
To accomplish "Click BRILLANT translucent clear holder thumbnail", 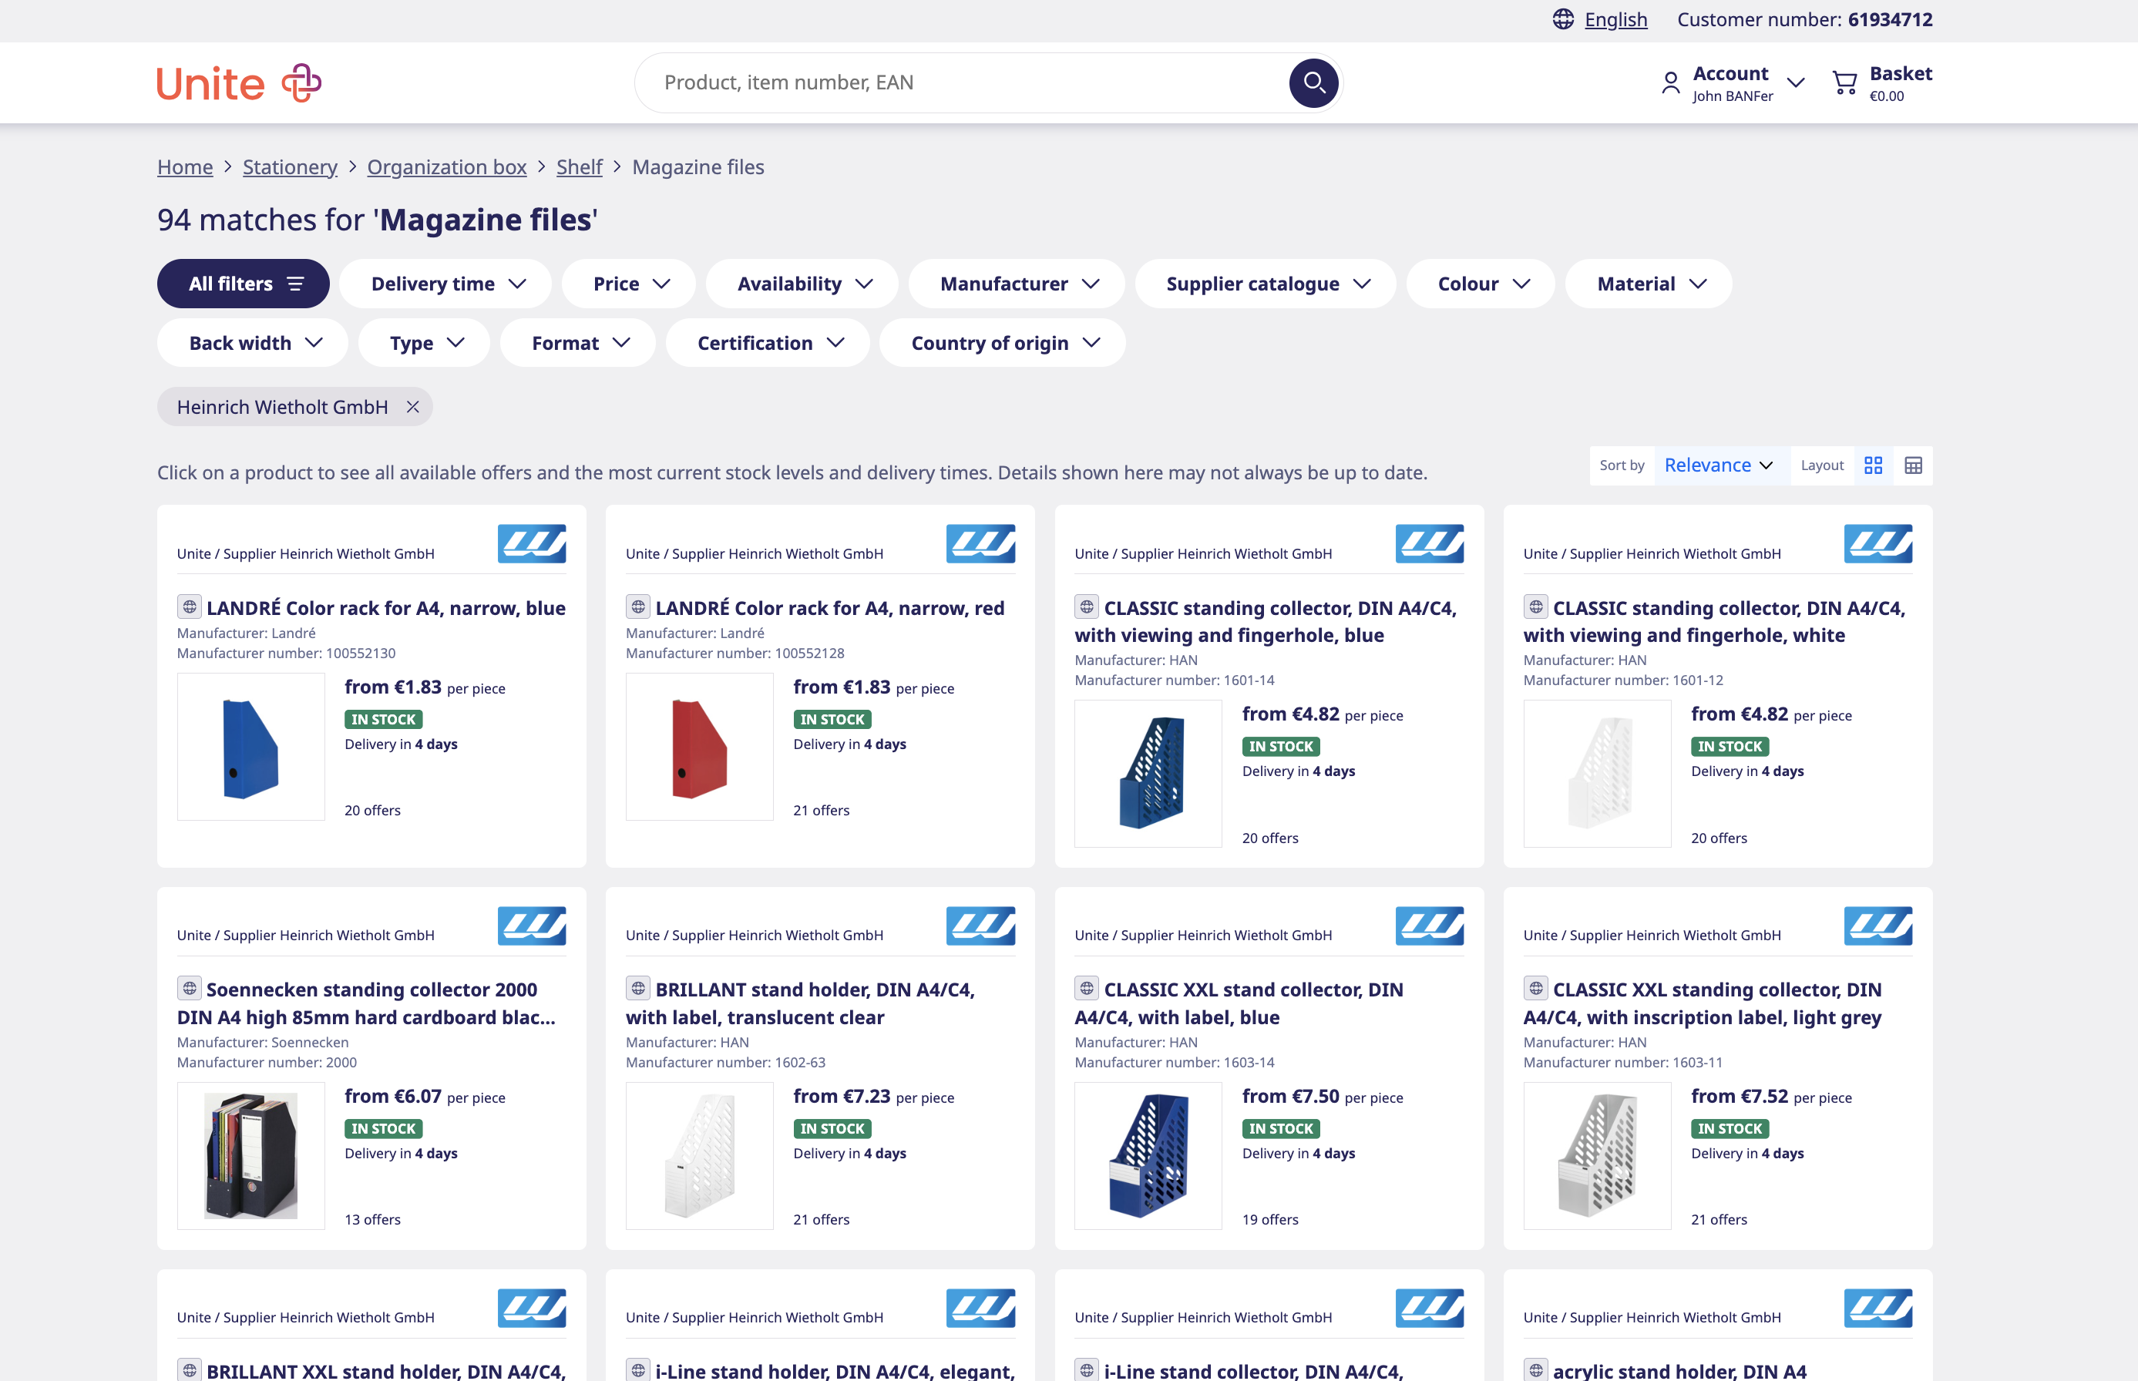I will pos(700,1156).
